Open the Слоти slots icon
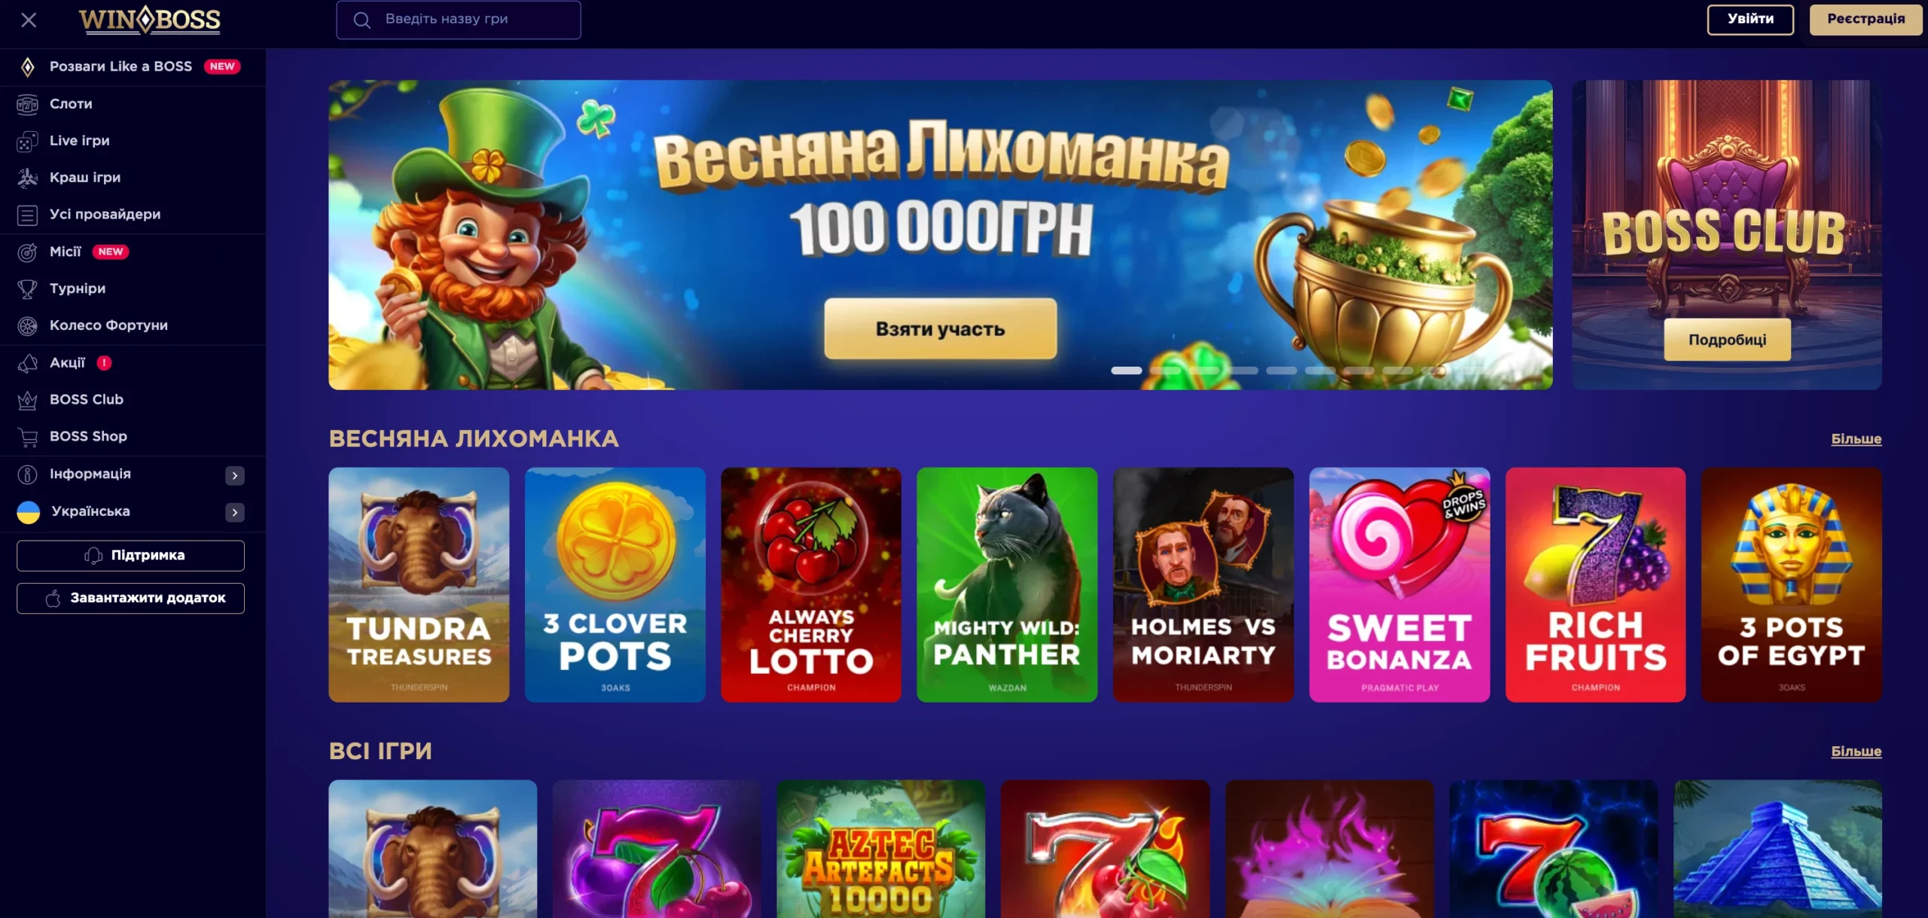 (27, 104)
